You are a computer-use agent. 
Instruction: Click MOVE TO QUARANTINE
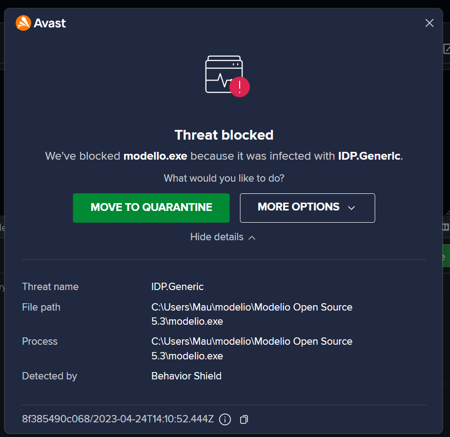[151, 207]
